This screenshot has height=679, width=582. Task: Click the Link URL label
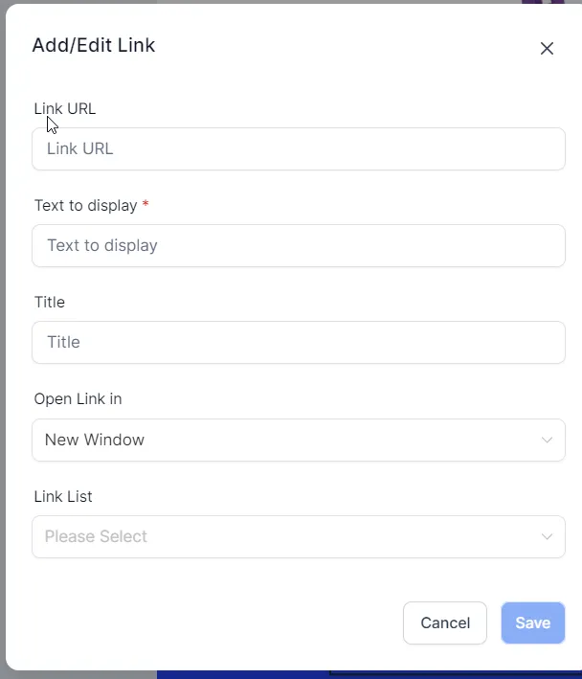pos(65,109)
